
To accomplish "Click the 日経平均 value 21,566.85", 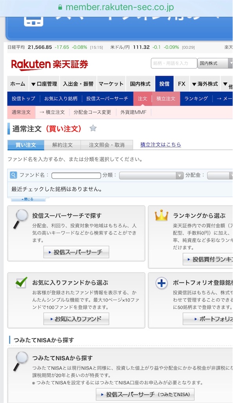I will (40, 47).
